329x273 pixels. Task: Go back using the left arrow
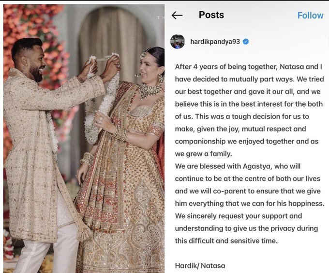coord(177,15)
